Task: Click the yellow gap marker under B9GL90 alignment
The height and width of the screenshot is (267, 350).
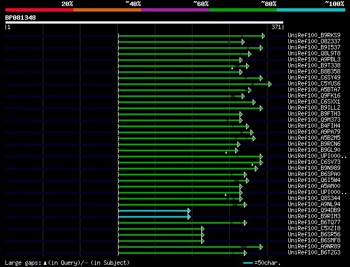Action: click(226, 152)
